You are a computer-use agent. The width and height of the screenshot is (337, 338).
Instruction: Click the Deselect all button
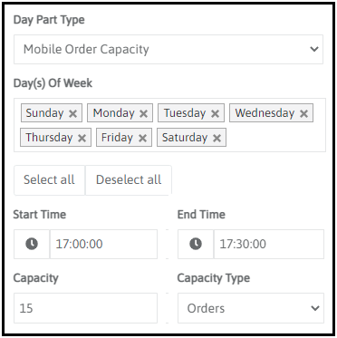129,179
